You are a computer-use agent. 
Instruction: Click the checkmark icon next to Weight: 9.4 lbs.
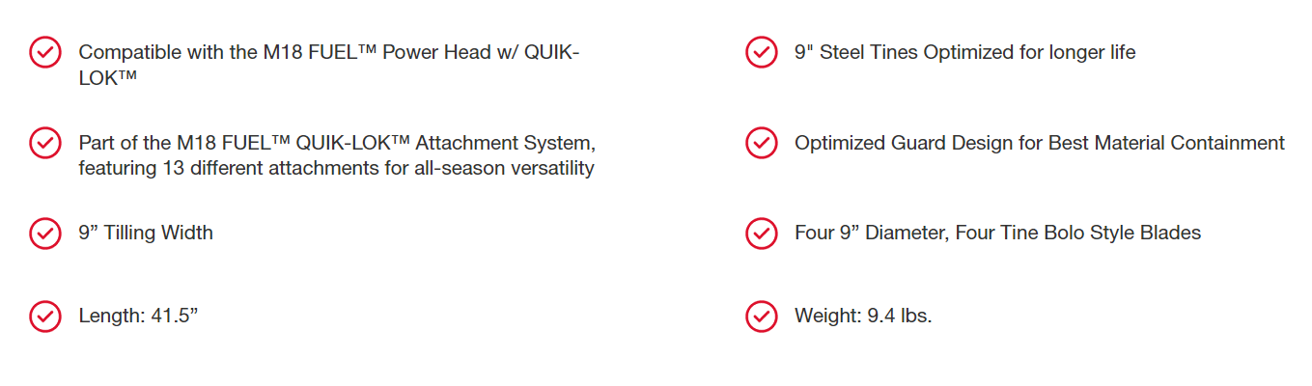[762, 316]
